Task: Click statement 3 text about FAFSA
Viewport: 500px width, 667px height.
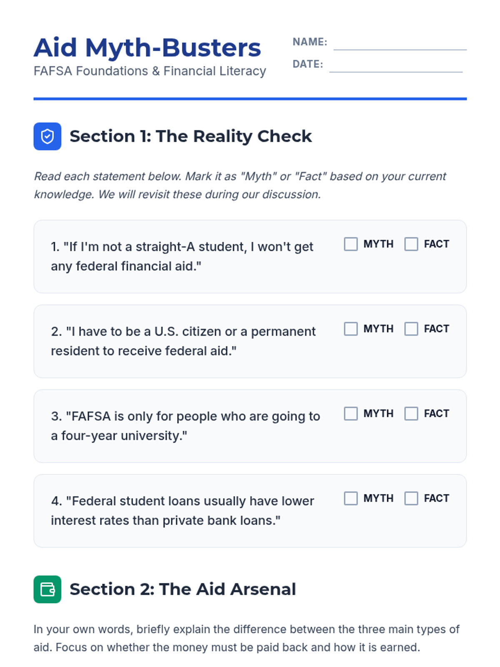Action: 185,426
